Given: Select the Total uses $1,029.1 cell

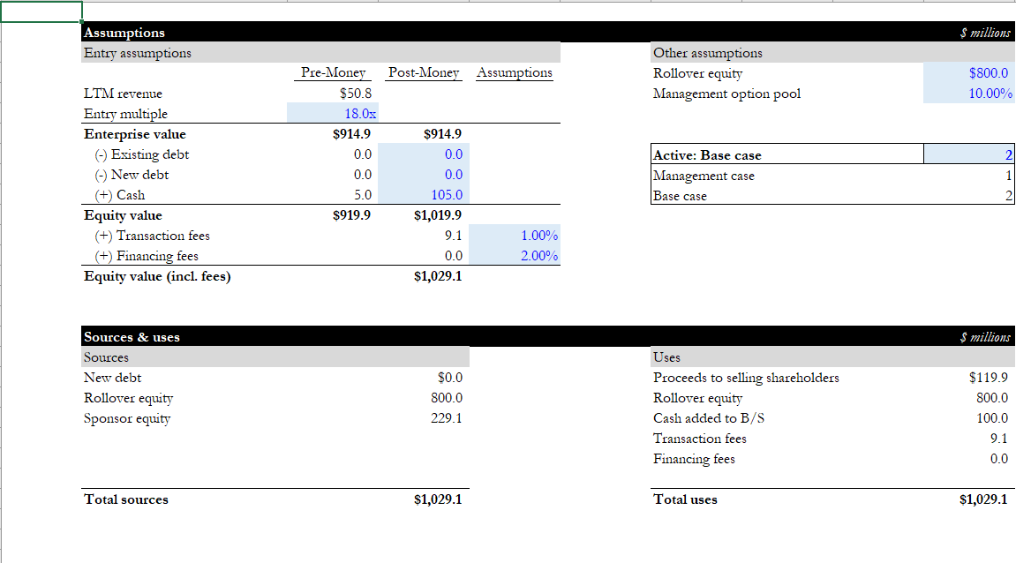Looking at the screenshot, I should pyautogui.click(x=968, y=499).
